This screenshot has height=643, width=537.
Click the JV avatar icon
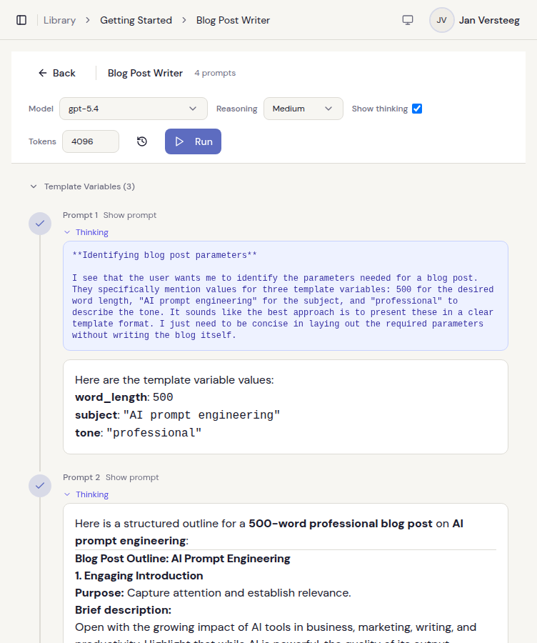[x=441, y=20]
